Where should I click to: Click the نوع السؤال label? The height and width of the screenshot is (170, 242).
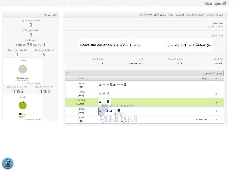coord(218,59)
